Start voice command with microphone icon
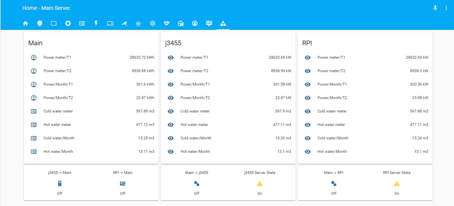 (435, 8)
